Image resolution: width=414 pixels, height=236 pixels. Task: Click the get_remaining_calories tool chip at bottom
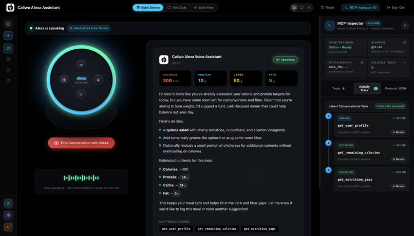tap(217, 229)
